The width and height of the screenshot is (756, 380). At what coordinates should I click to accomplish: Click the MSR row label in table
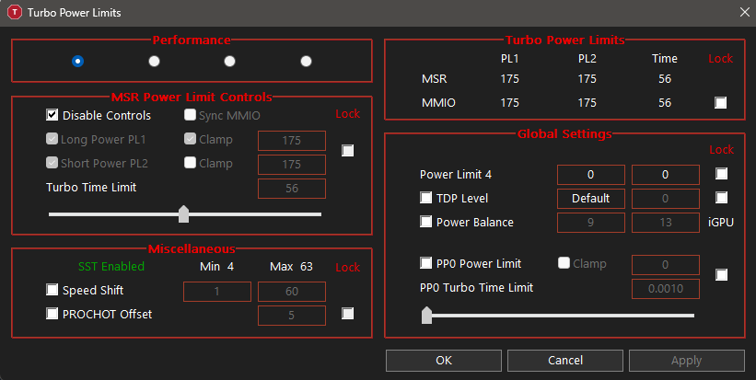(435, 78)
